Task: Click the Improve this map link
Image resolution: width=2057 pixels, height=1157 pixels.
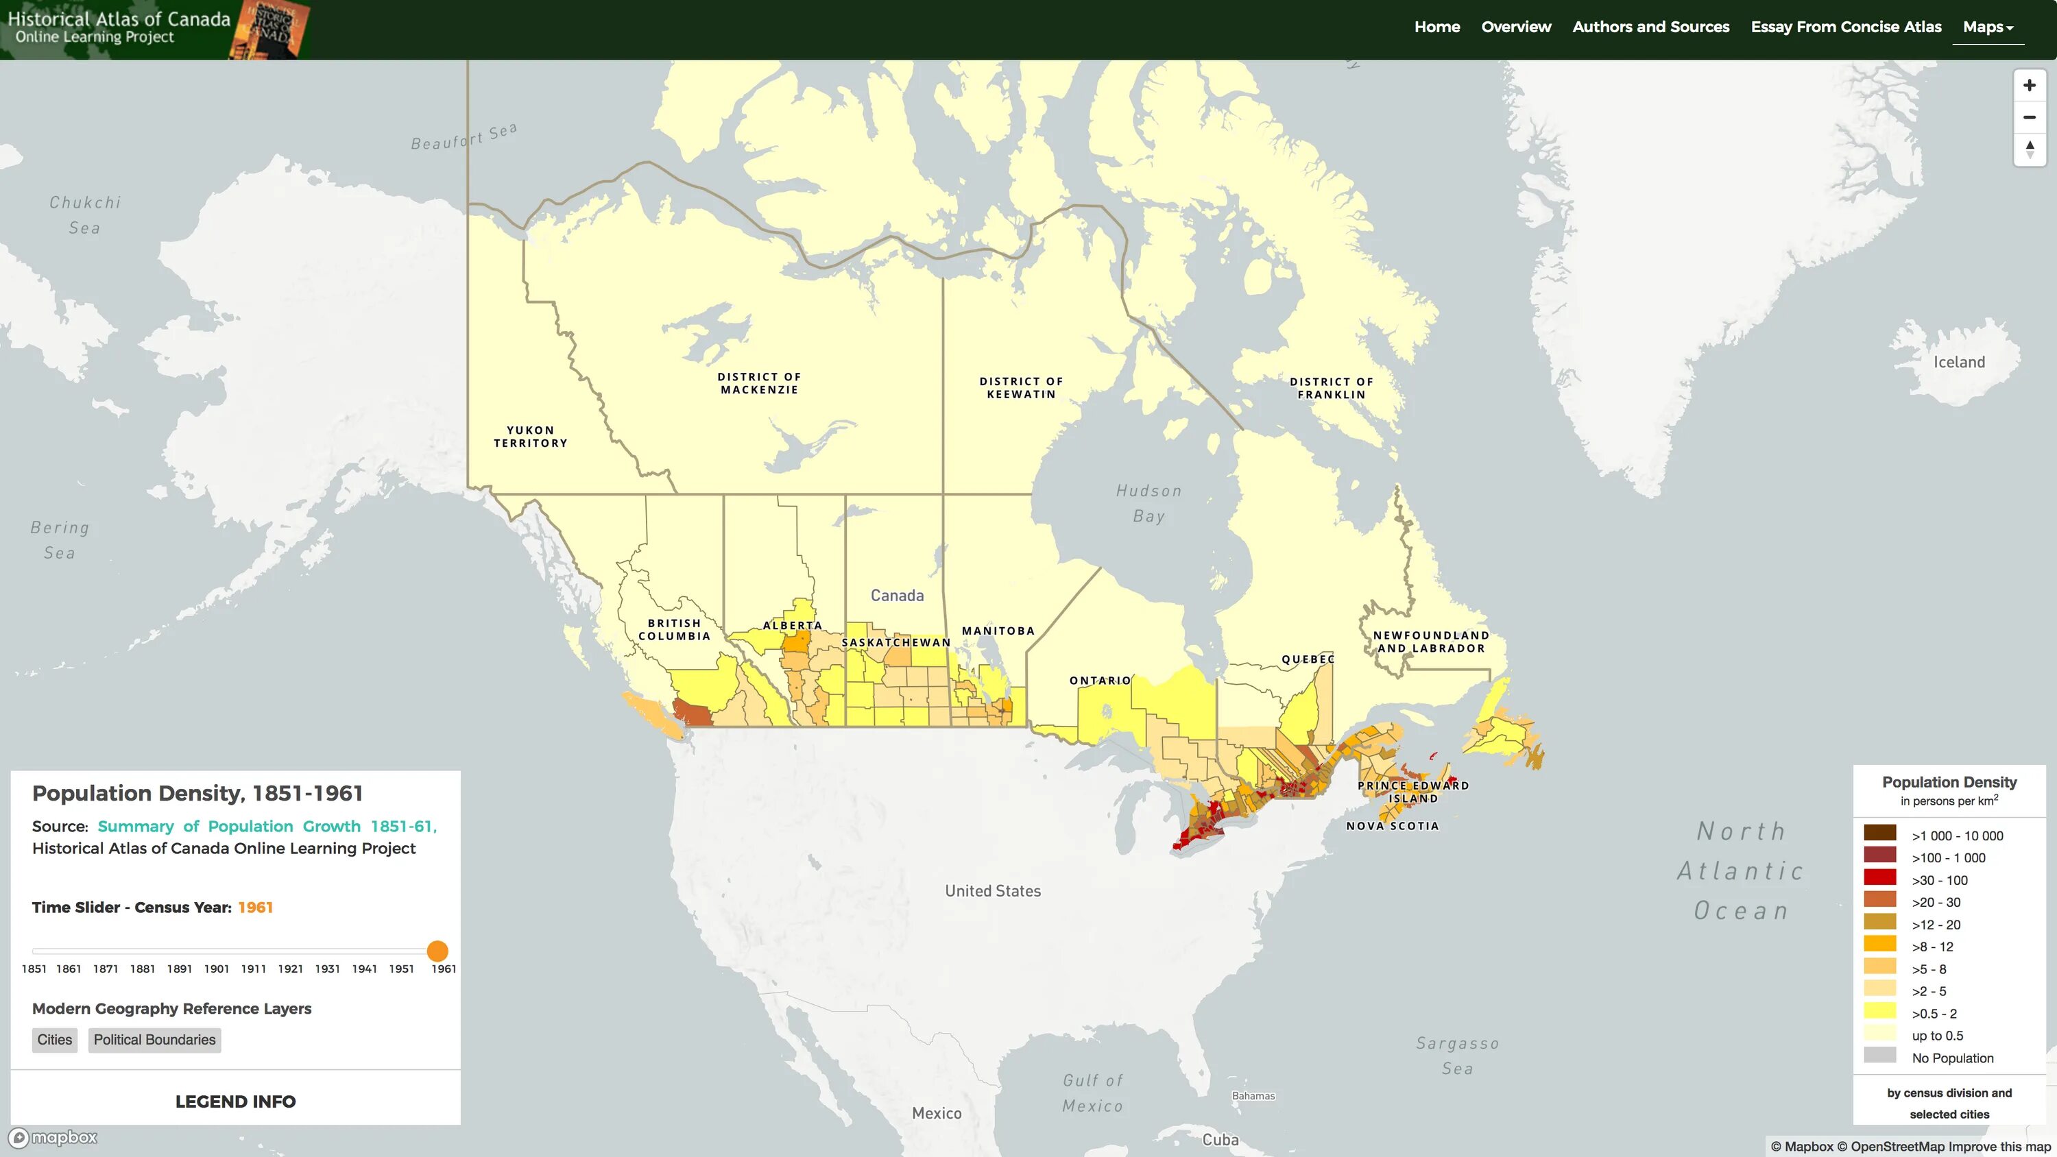Action: pos(1999,1147)
